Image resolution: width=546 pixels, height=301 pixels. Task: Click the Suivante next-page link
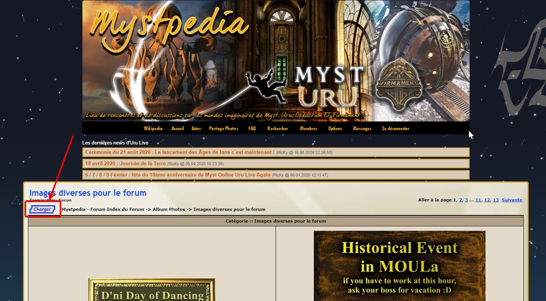click(x=512, y=200)
